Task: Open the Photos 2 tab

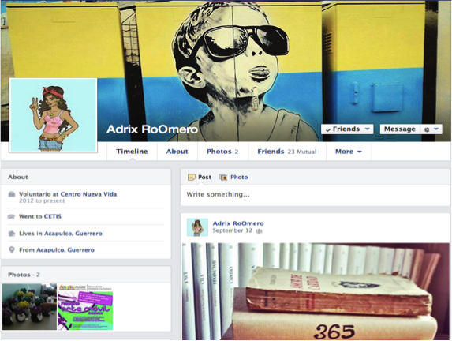Action: [x=222, y=152]
